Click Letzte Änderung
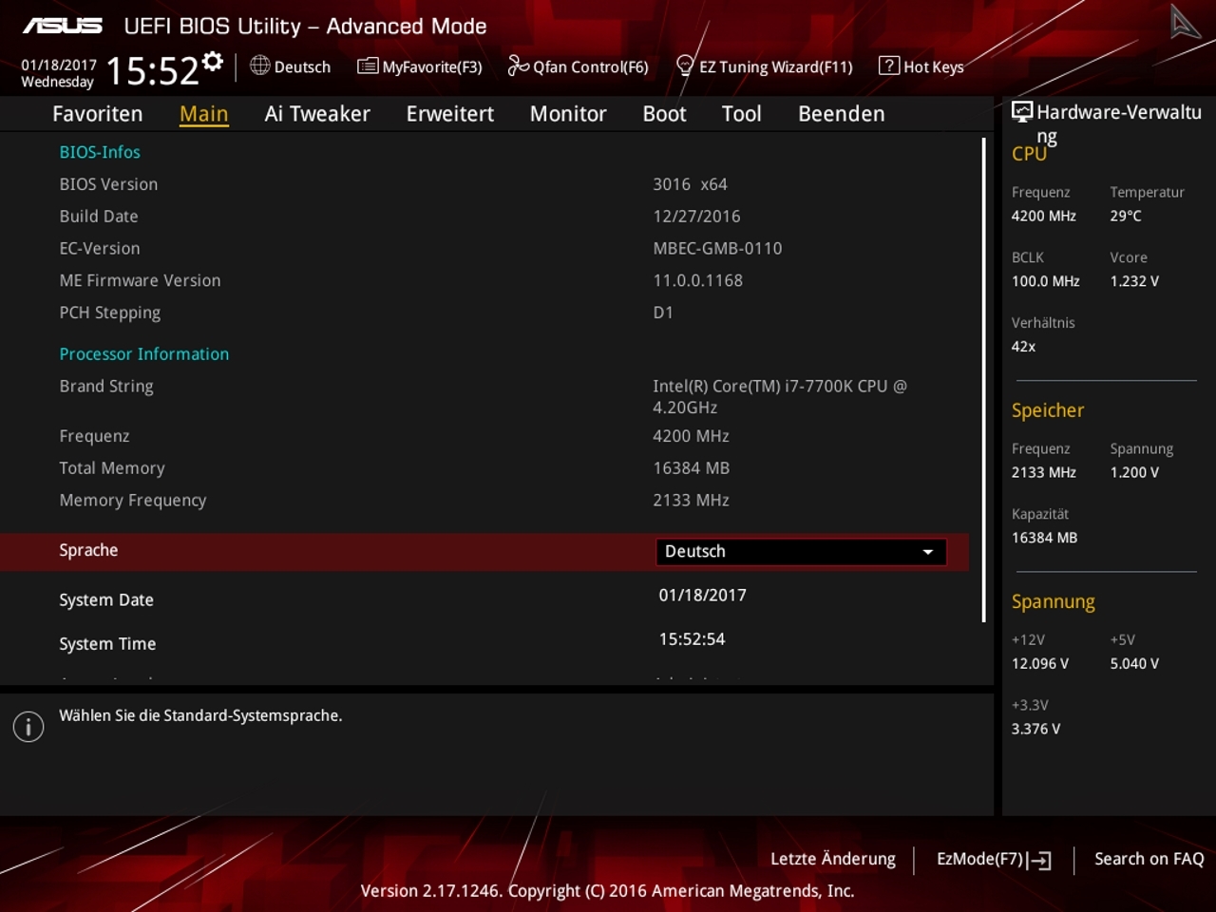Viewport: 1216px width, 912px height. (x=832, y=859)
